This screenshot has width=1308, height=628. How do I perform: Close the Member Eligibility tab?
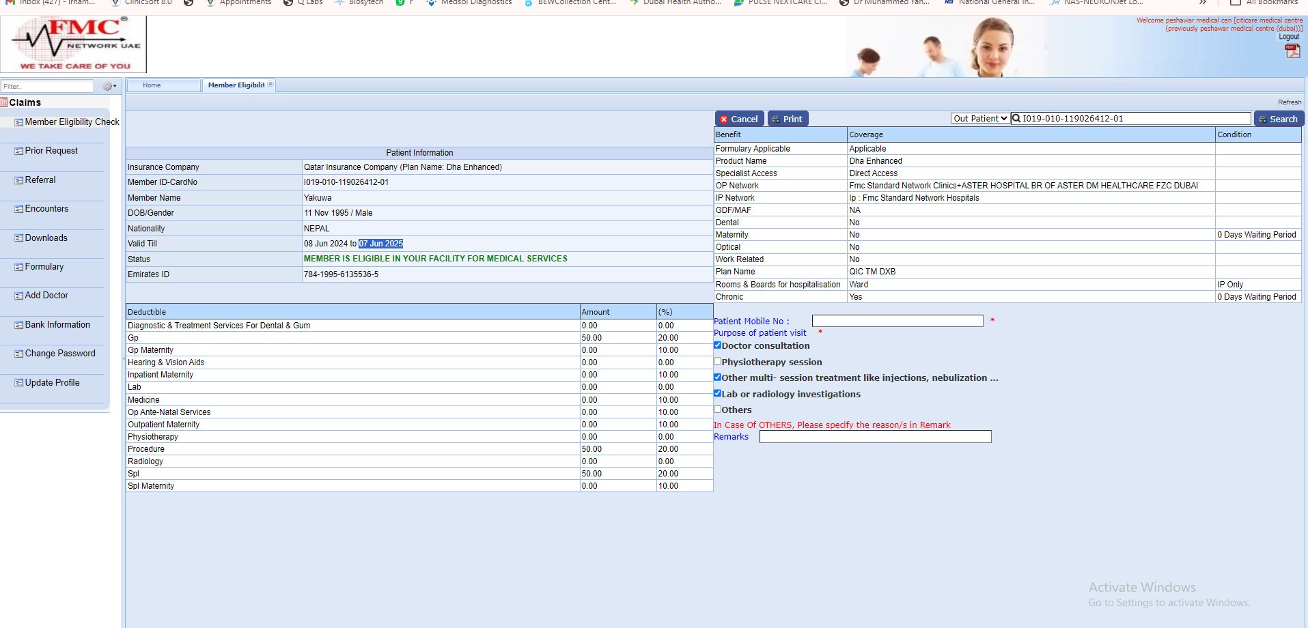270,85
